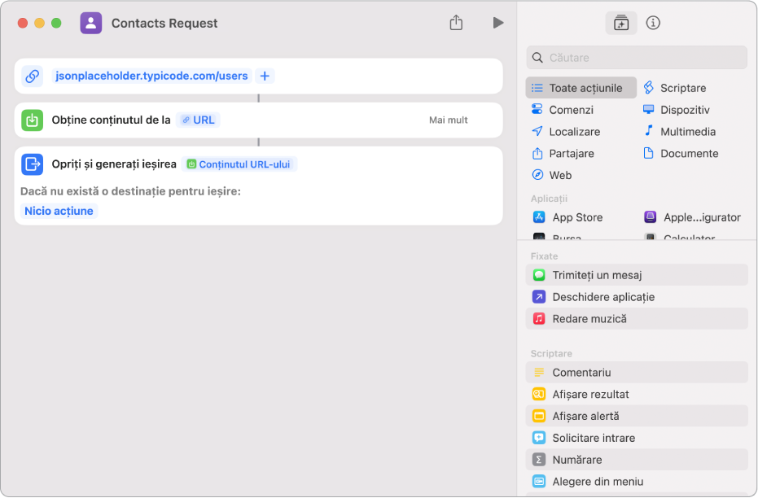Add Comentariu scripting action
This screenshot has width=758, height=498.
click(x=637, y=372)
